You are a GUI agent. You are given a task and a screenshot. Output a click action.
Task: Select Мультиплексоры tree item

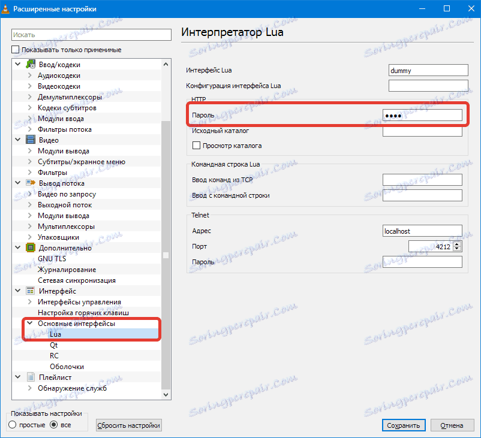(x=66, y=226)
